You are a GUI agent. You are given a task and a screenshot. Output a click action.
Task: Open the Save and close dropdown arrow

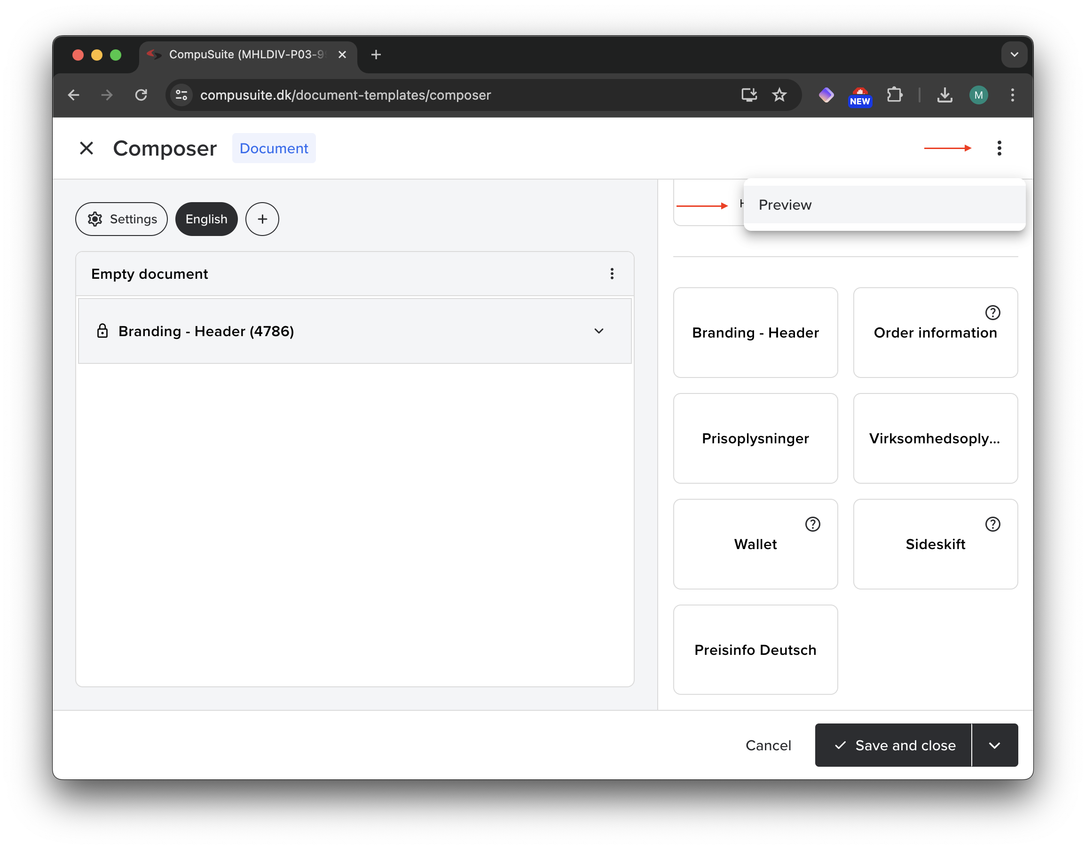click(994, 745)
